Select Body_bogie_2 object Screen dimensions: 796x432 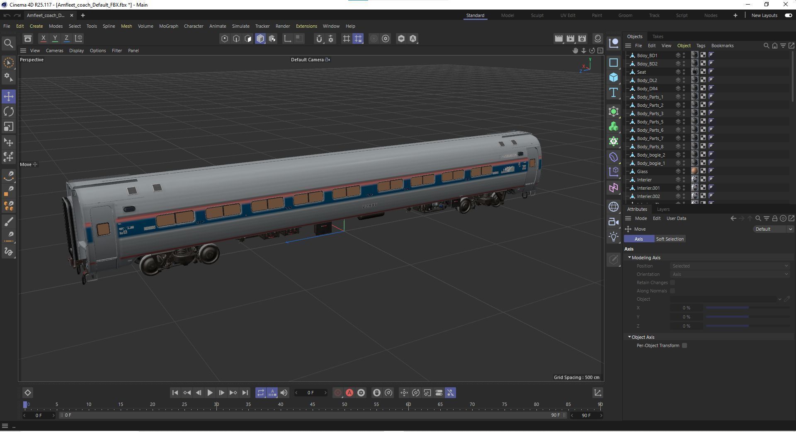[x=651, y=155]
